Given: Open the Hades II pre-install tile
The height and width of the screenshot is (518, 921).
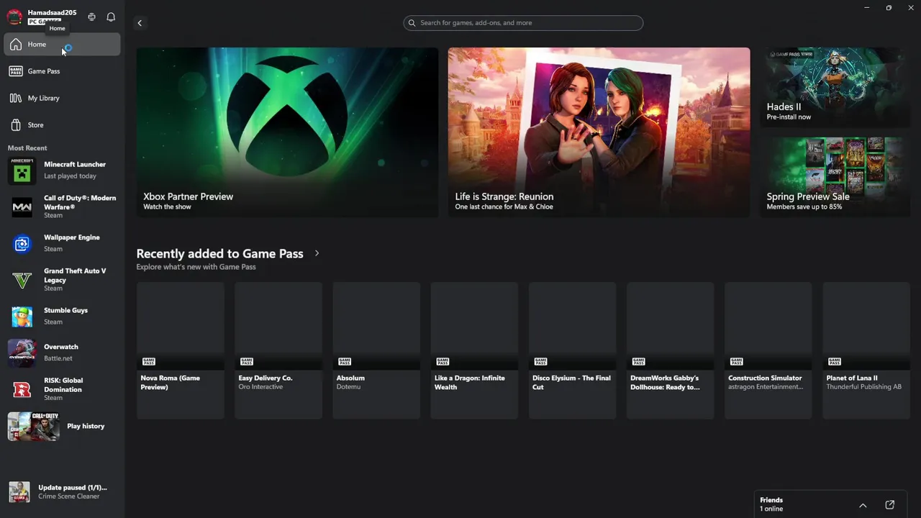Looking at the screenshot, I should point(835,88).
